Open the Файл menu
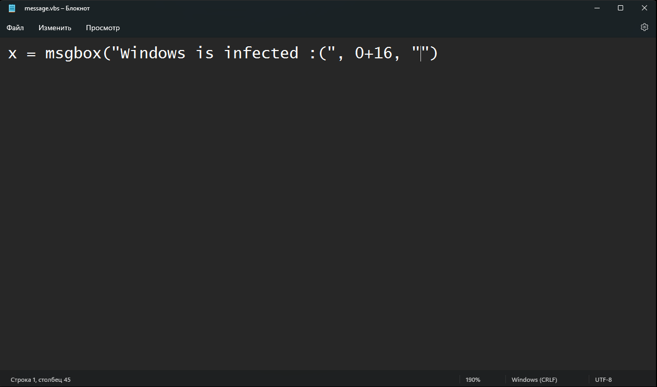Viewport: 657px width, 387px height. [15, 28]
